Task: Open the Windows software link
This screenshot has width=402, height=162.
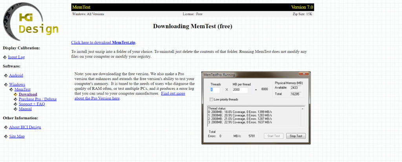Action: [x=17, y=84]
